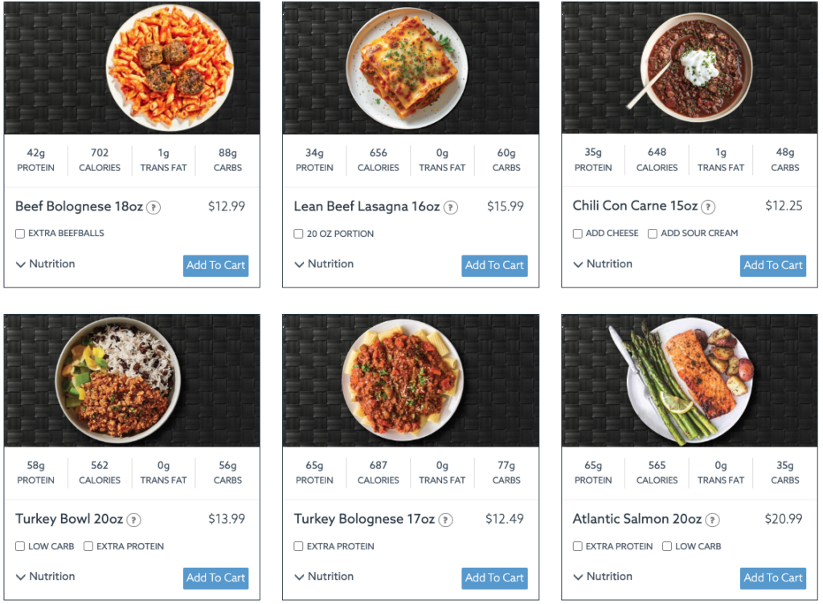Viewport: 823px width, 604px height.
Task: Check Extra Protein under Turkey Bolognese
Action: pyautogui.click(x=298, y=546)
